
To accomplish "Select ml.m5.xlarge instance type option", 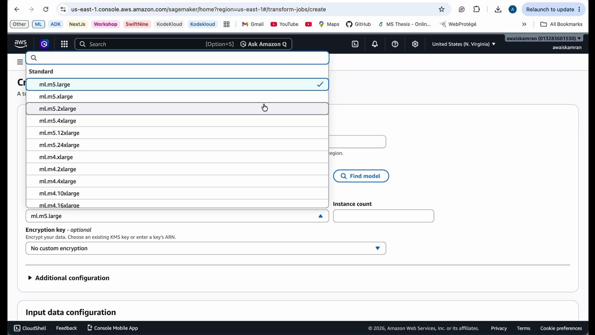I will click(x=177, y=97).
